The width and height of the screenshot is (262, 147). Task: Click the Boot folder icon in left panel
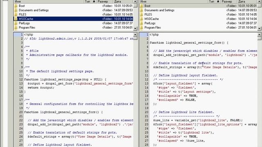point(16,6)
